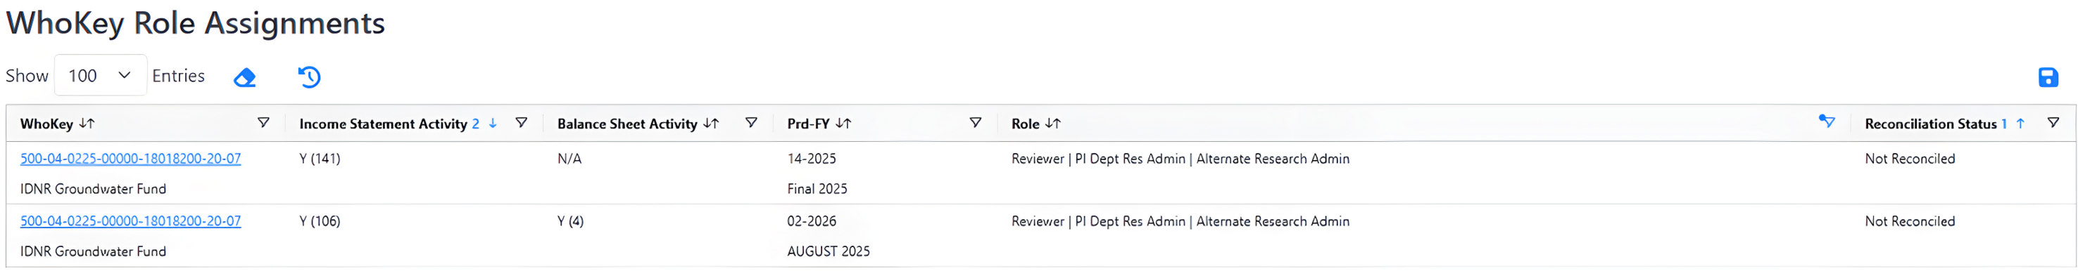
Task: Select the N/A balance sheet cell
Action: [569, 159]
